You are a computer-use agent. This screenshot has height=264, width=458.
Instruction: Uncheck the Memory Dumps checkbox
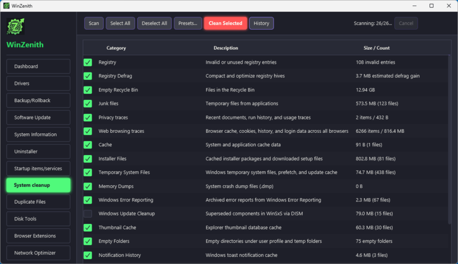pos(88,186)
